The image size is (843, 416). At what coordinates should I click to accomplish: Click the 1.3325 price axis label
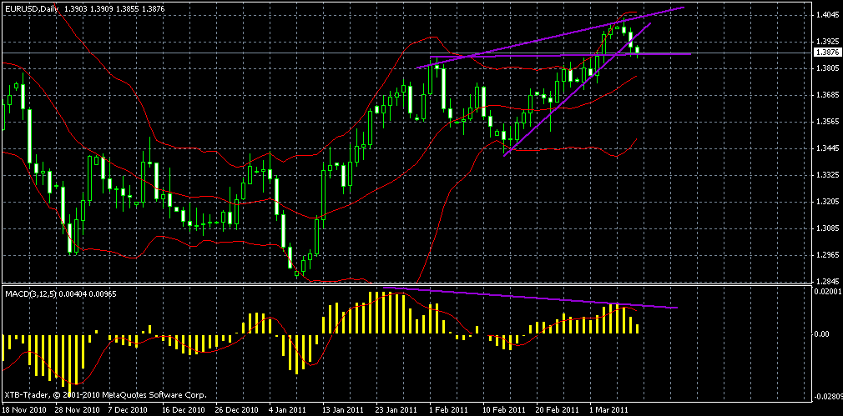click(x=827, y=175)
